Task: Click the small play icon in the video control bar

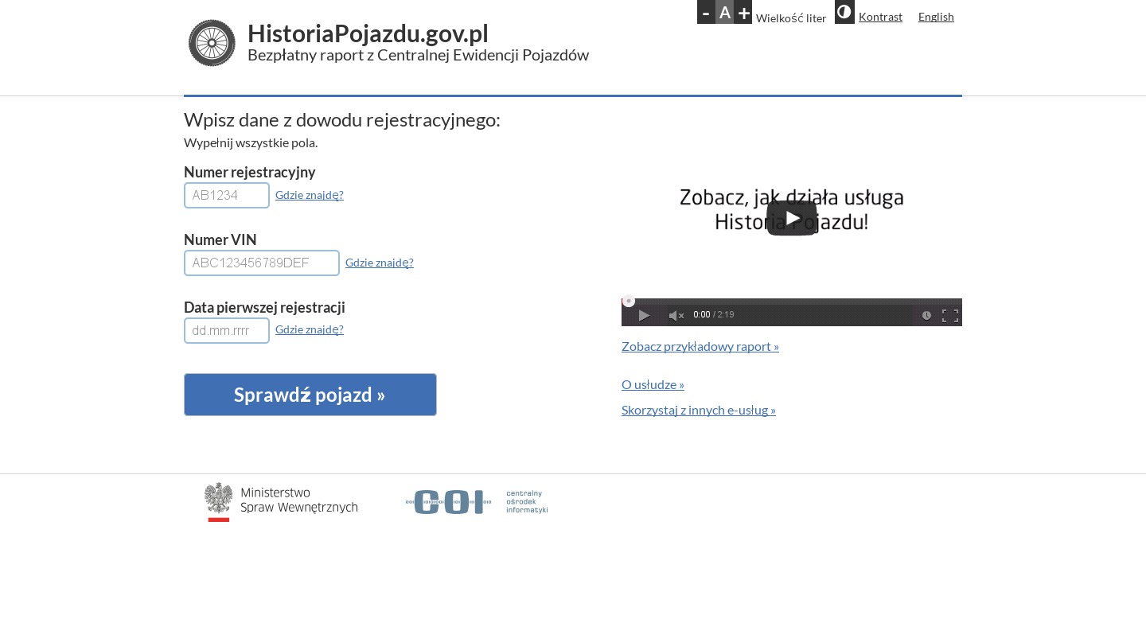Action: point(644,316)
